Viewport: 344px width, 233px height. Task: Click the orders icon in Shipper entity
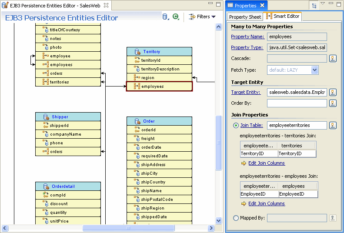pos(46,151)
